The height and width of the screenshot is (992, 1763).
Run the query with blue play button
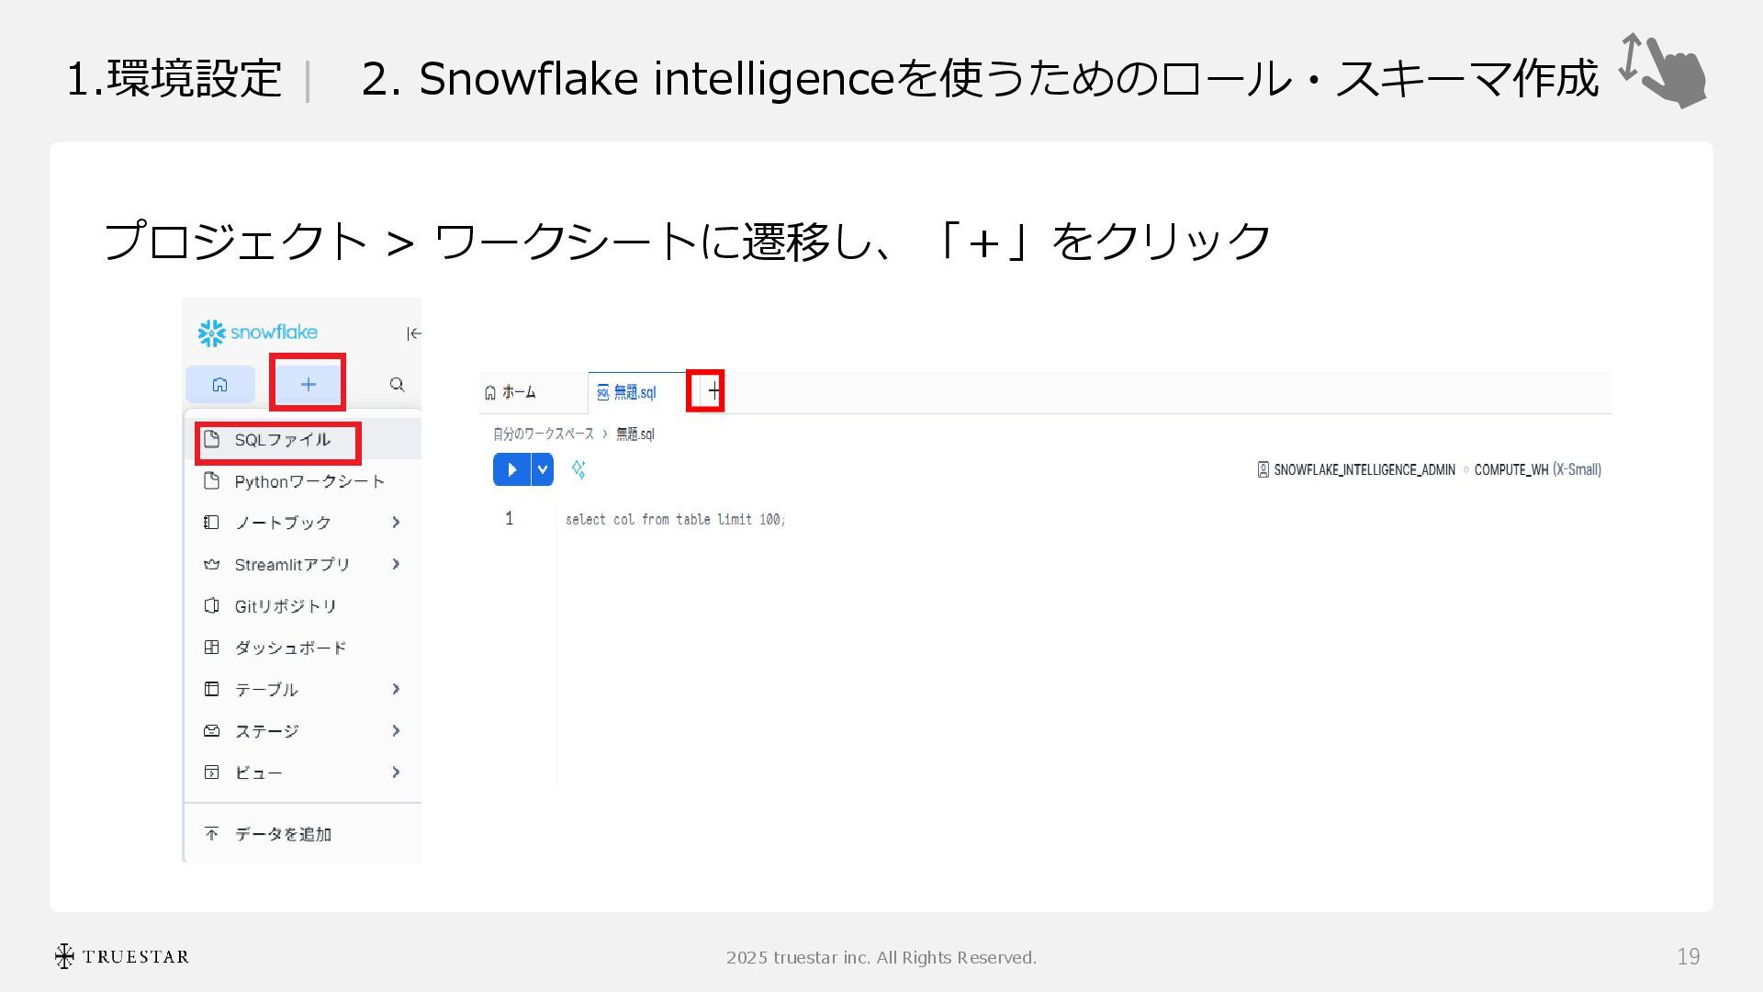tap(511, 469)
